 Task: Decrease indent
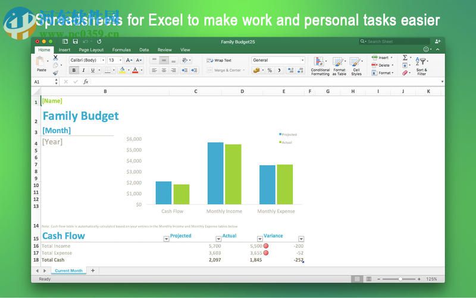point(184,70)
